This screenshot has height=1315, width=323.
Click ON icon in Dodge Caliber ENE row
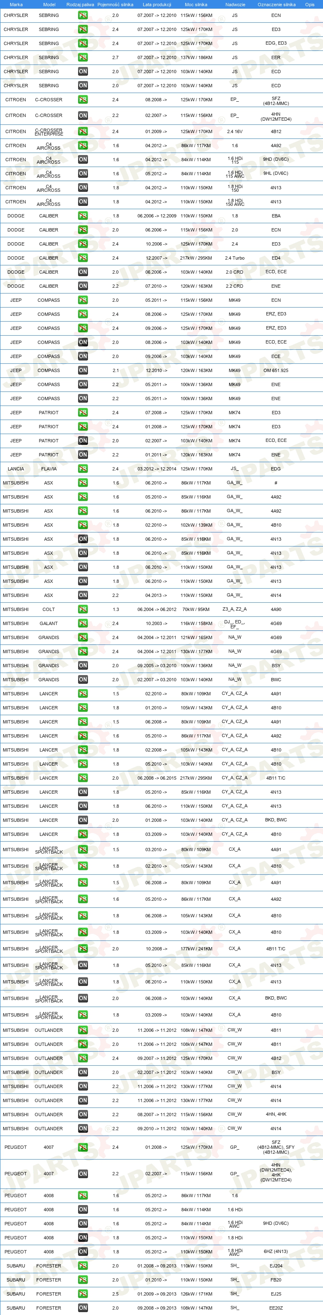83,286
